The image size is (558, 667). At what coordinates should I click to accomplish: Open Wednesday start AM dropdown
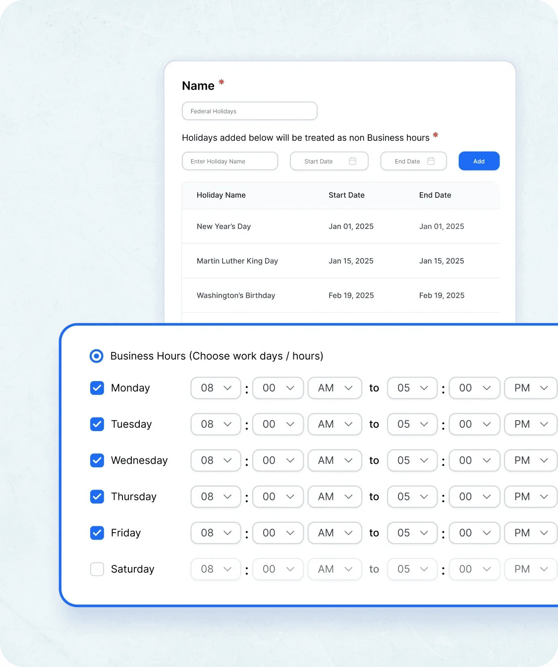point(335,460)
